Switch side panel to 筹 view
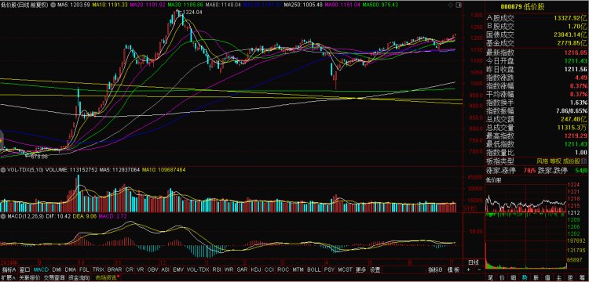 582,278
